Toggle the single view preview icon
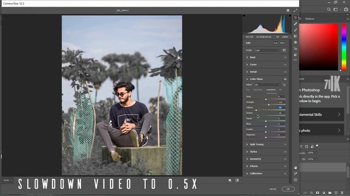This screenshot has width=350, height=196. pos(230,180)
